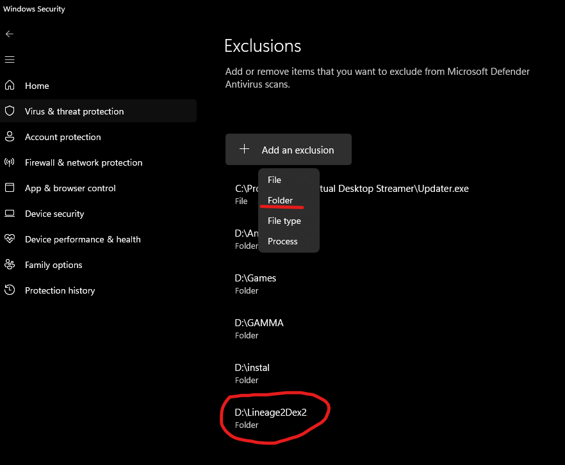Choose Folder from the exclusion dropdown
The width and height of the screenshot is (565, 465).
(280, 200)
